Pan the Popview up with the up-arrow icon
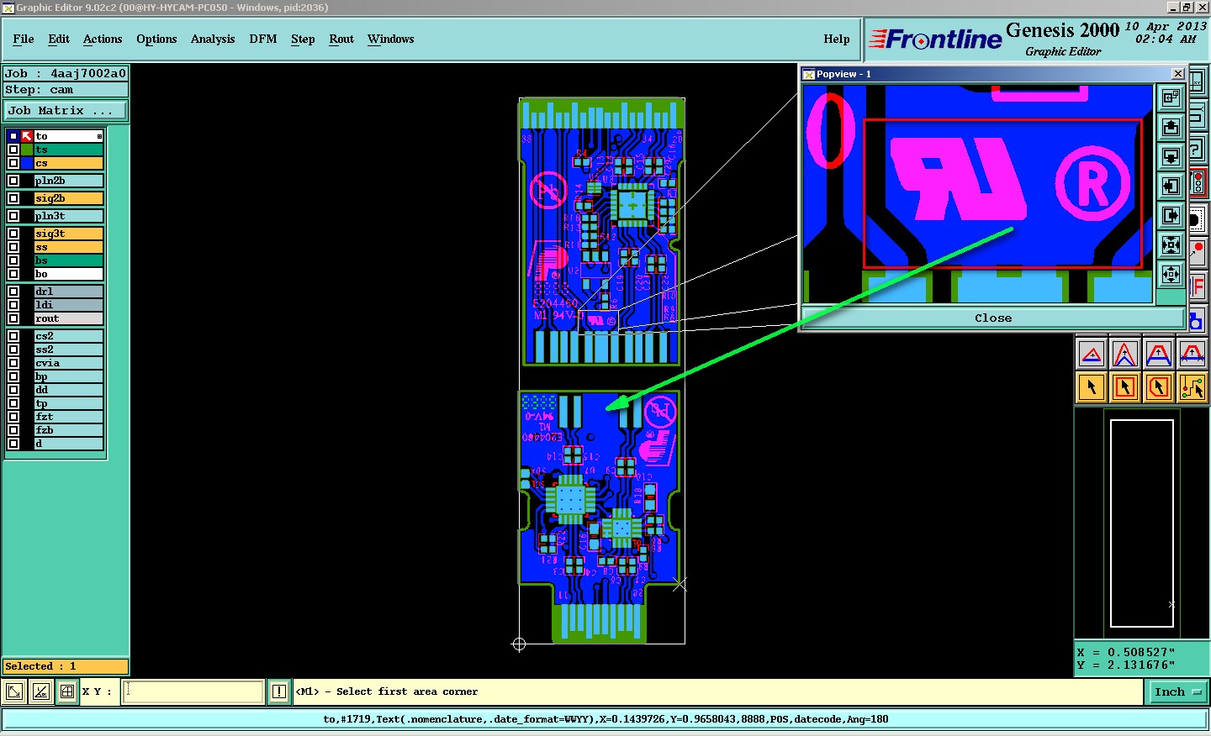The width and height of the screenshot is (1211, 736). click(x=1171, y=128)
